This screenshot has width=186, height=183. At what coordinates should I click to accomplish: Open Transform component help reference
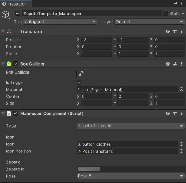(168, 31)
